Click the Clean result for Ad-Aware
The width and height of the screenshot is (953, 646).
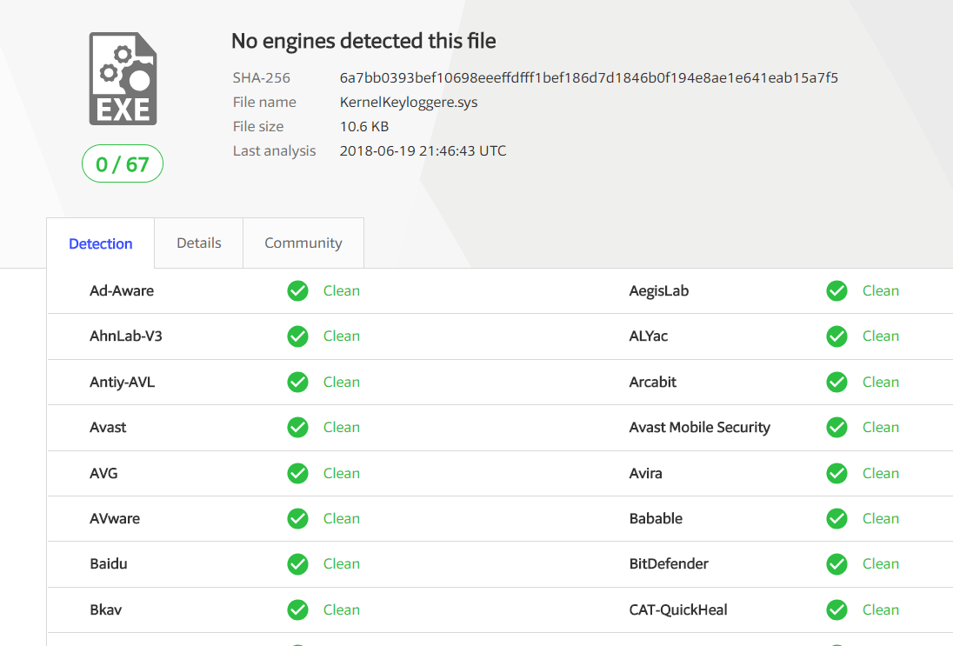342,291
